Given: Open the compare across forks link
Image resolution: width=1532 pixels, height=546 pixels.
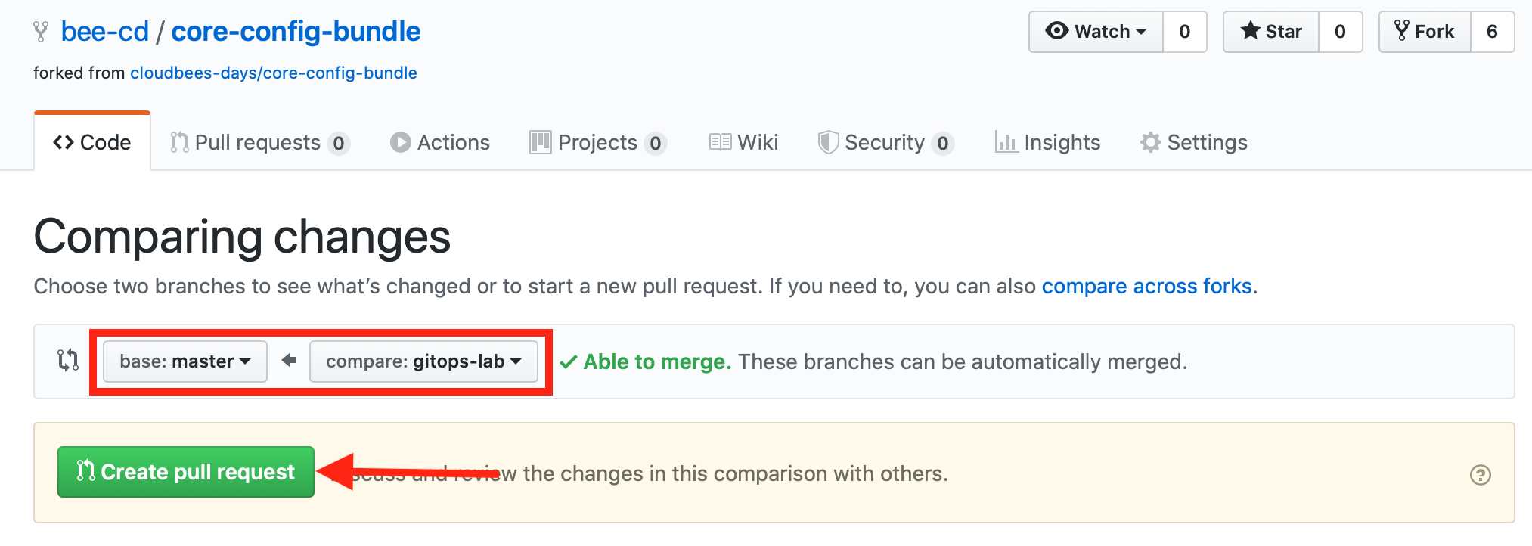Looking at the screenshot, I should point(1146,286).
